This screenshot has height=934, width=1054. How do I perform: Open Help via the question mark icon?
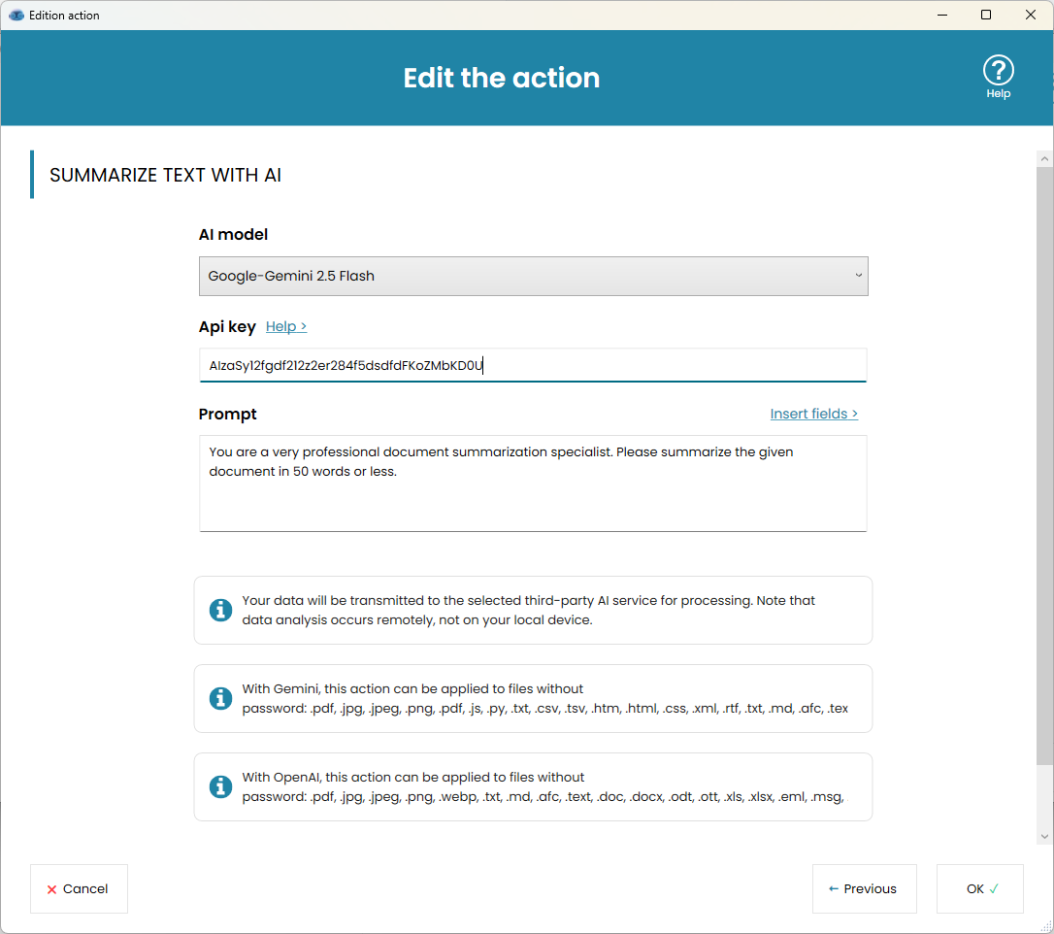999,76
